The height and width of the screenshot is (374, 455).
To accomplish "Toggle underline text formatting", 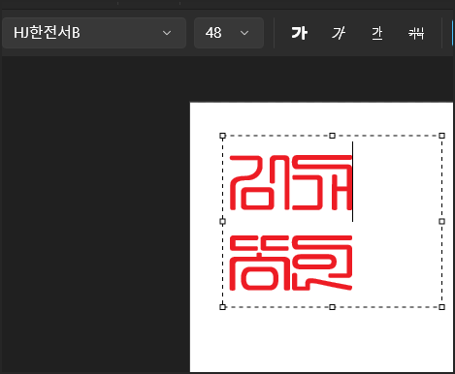I will click(377, 33).
